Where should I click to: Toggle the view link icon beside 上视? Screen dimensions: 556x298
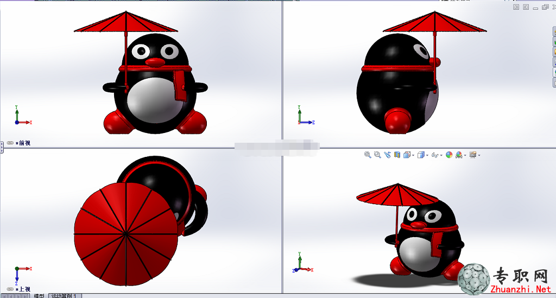tap(10, 289)
